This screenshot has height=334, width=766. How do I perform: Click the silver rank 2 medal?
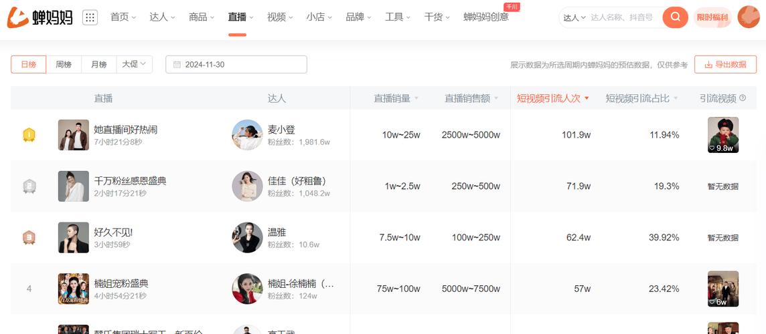click(29, 186)
